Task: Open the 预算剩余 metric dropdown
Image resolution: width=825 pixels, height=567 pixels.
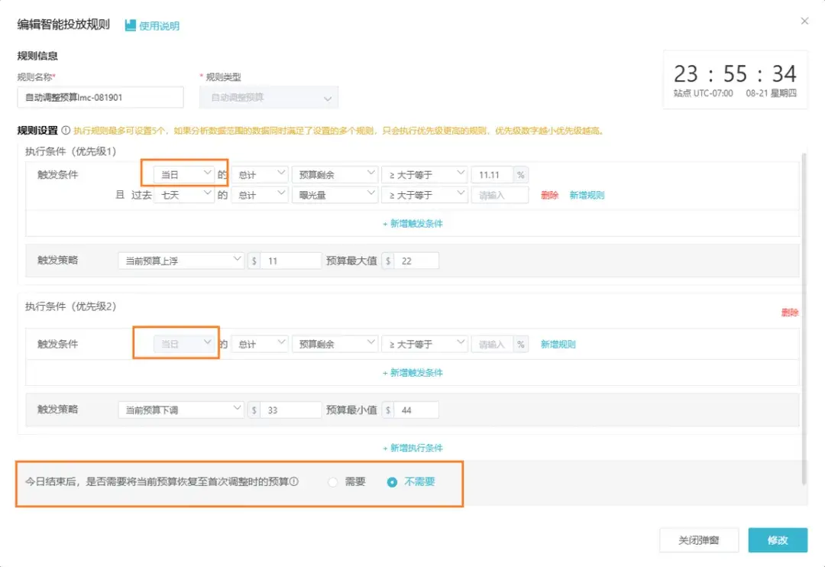Action: [335, 173]
